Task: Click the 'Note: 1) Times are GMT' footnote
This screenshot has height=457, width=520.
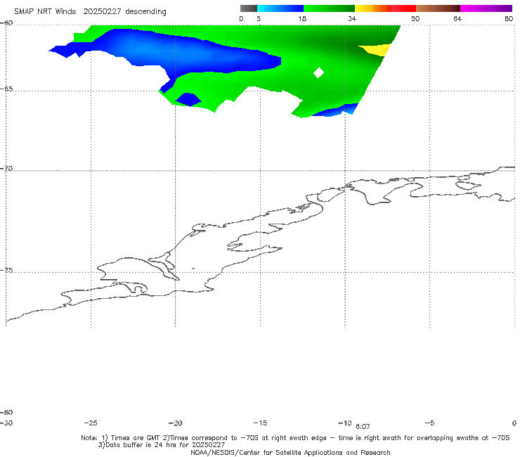Action: (120, 438)
